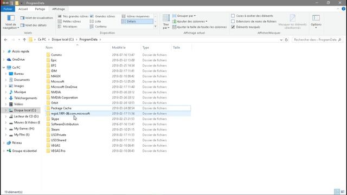Select the Package Cache folder
This screenshot has width=347, height=195.
pyautogui.click(x=61, y=108)
